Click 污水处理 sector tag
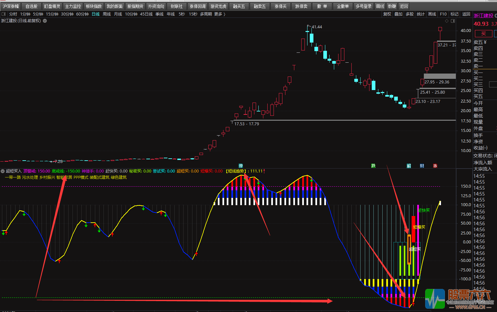The image size is (497, 312). click(30, 177)
